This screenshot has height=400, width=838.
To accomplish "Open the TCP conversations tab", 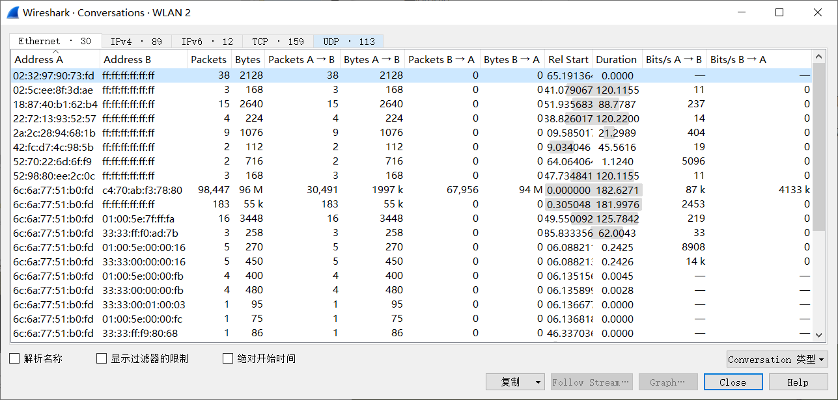I will click(x=278, y=42).
